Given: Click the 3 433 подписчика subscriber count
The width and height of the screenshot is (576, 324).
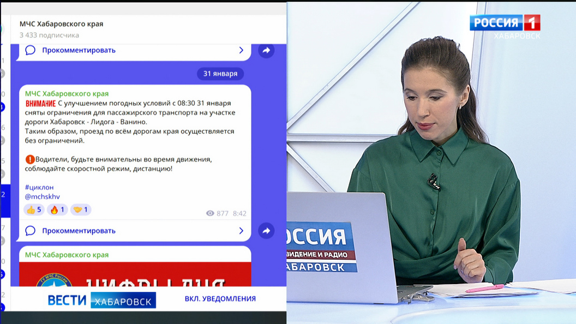Looking at the screenshot, I should point(49,35).
